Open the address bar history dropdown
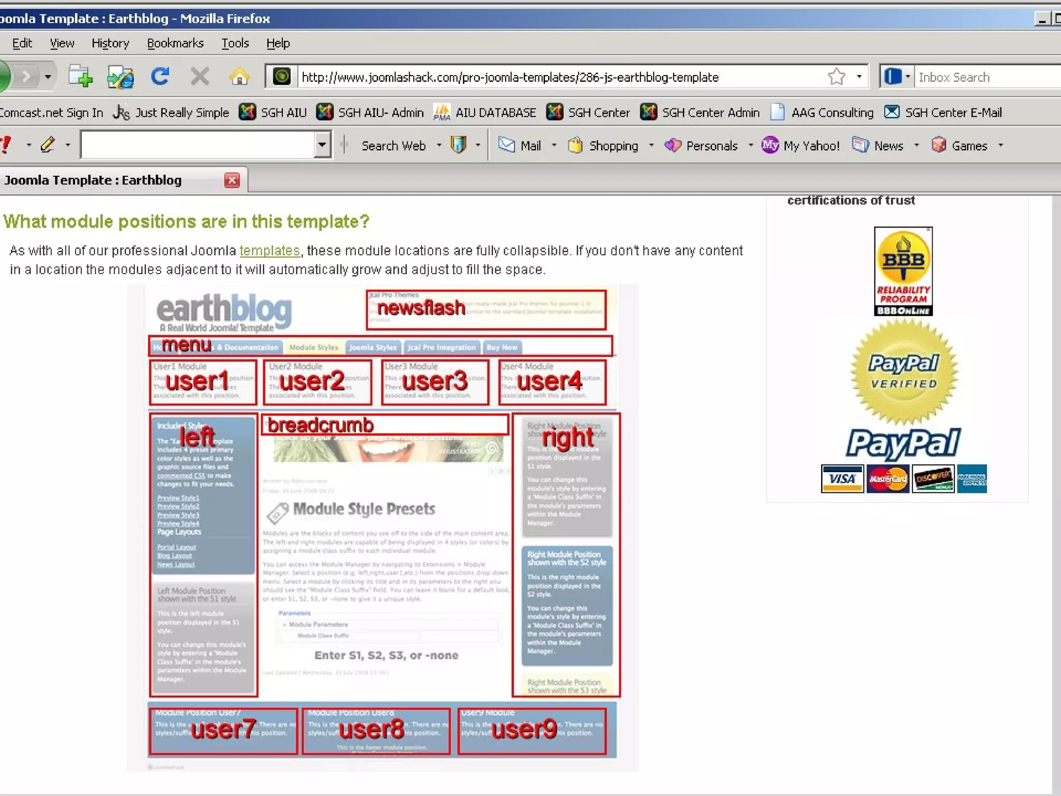 (859, 77)
